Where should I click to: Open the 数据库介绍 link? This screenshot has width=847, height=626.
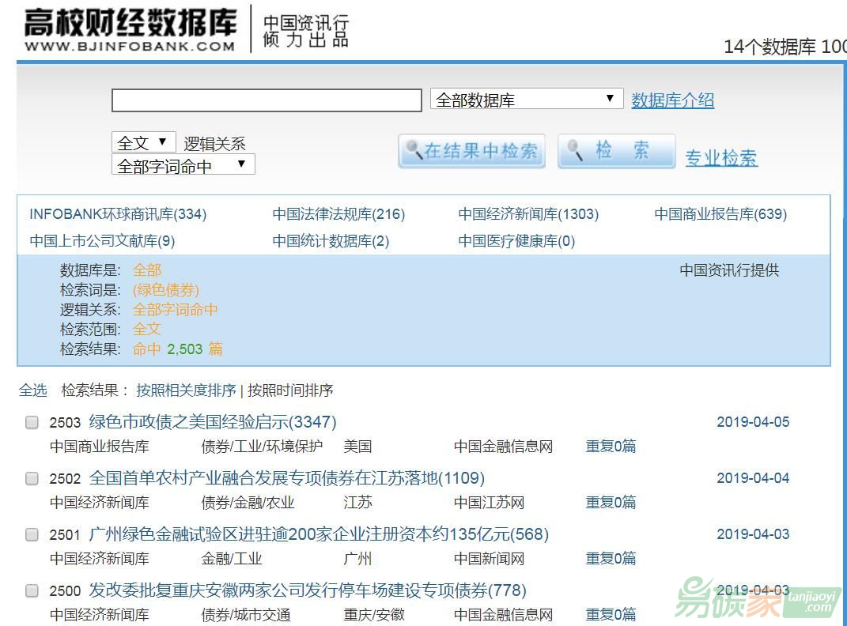672,100
